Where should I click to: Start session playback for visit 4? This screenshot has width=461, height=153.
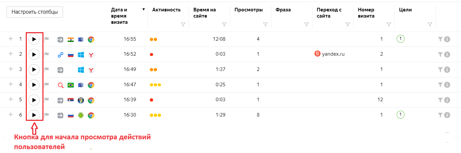(x=34, y=85)
